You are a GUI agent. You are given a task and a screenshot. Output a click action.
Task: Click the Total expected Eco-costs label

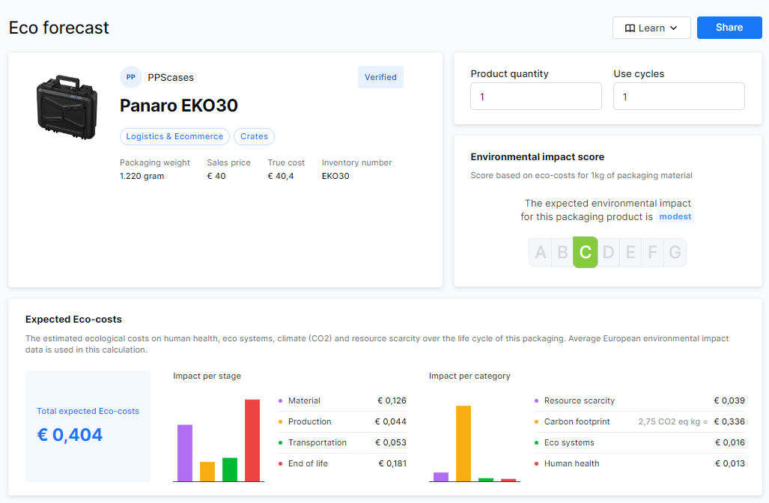(x=88, y=411)
